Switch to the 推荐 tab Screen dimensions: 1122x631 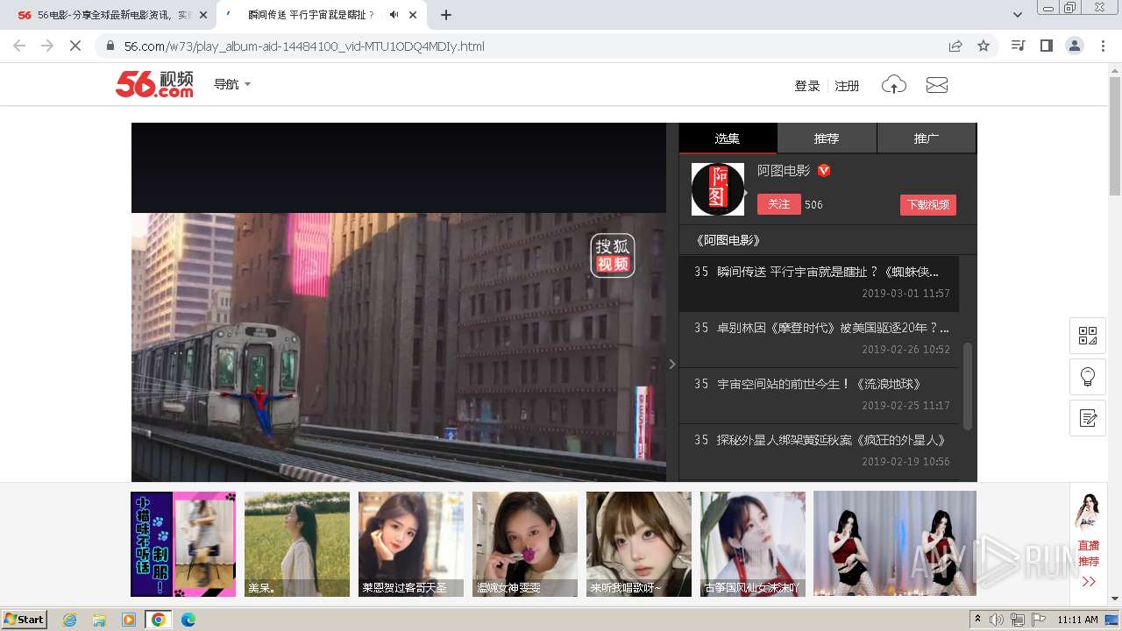[827, 138]
